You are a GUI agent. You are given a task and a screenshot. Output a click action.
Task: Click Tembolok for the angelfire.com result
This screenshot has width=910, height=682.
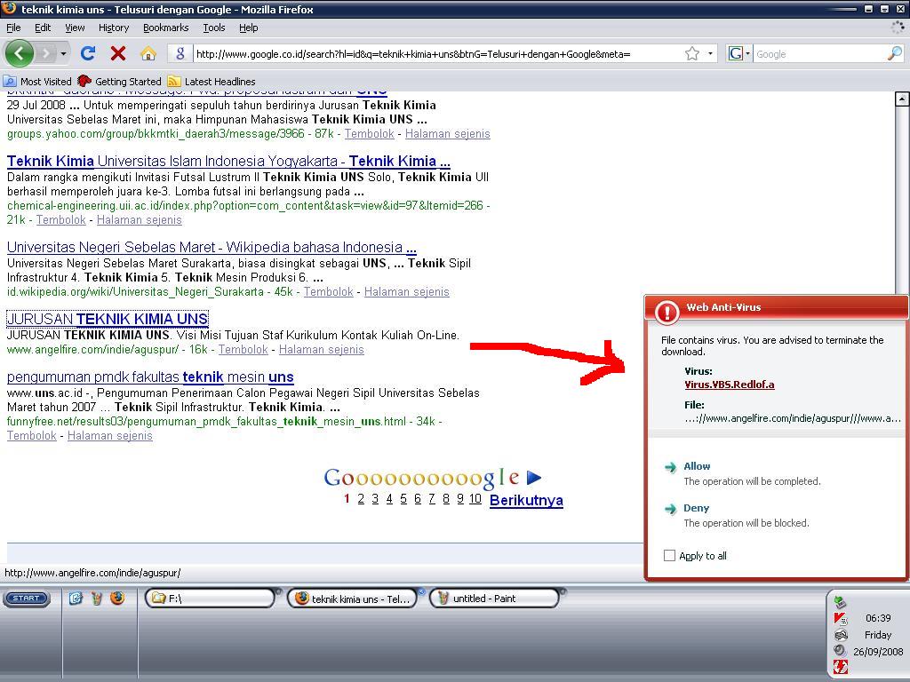pyautogui.click(x=243, y=349)
